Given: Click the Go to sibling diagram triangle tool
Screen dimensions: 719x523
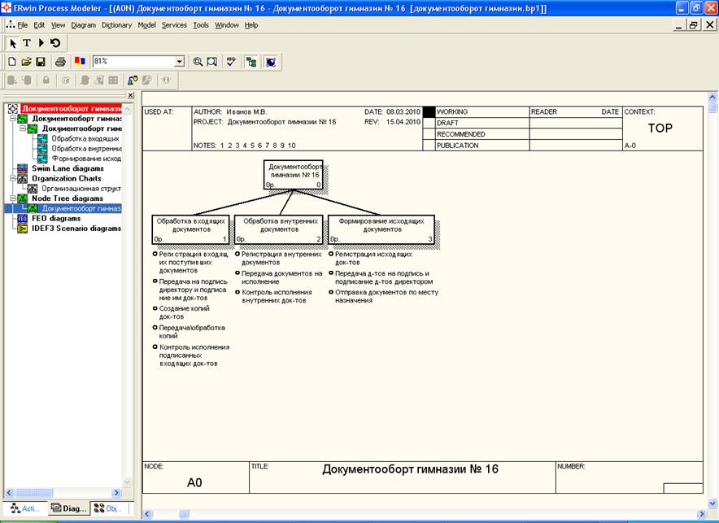Looking at the screenshot, I should tap(41, 43).
